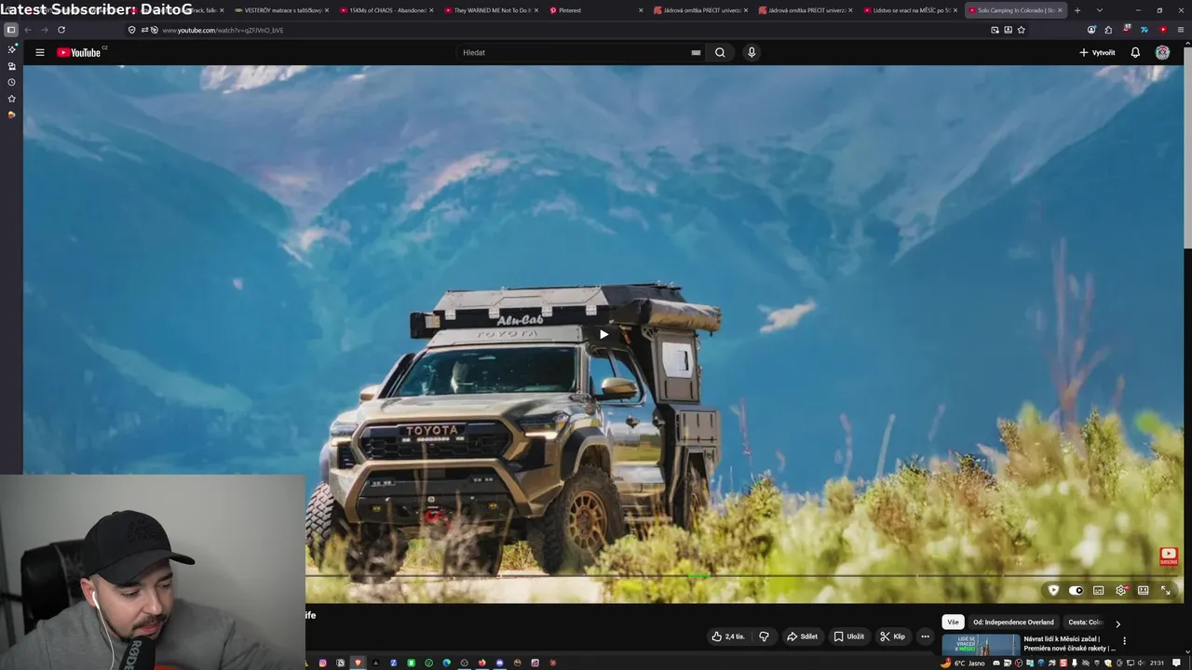Expand the tab list dropdown arrow

click(1100, 10)
